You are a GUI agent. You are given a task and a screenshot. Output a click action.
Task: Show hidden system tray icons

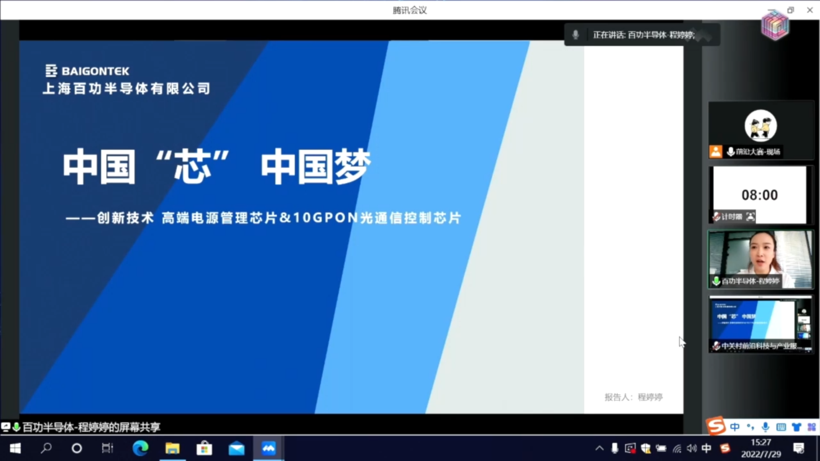click(600, 448)
